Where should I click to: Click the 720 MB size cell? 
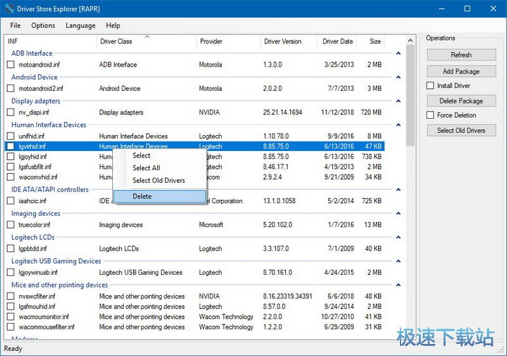[371, 112]
